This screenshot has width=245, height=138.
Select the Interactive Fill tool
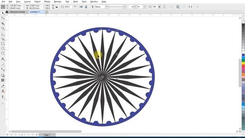point(3,91)
